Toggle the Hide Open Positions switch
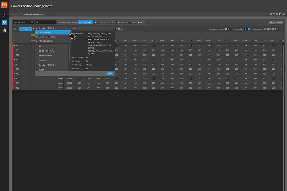Screen dimensions: 287x191 (x=228, y=29)
